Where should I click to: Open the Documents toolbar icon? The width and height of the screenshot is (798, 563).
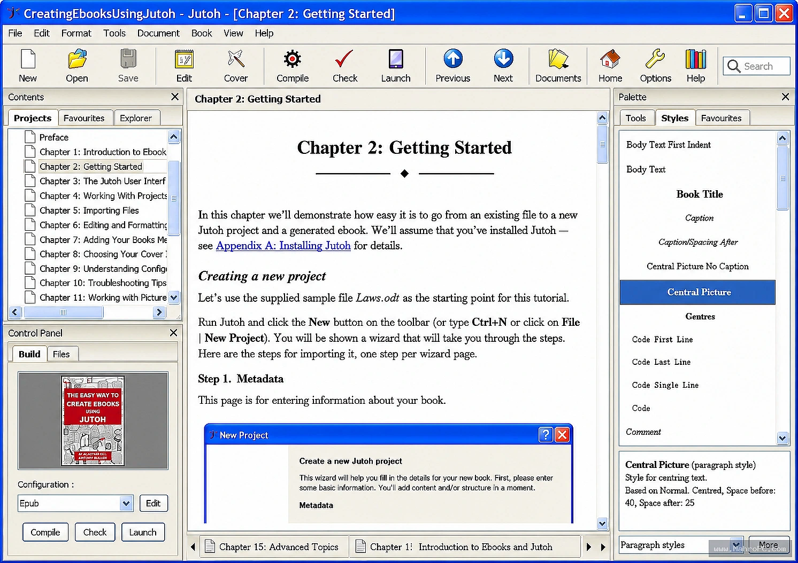(x=558, y=59)
